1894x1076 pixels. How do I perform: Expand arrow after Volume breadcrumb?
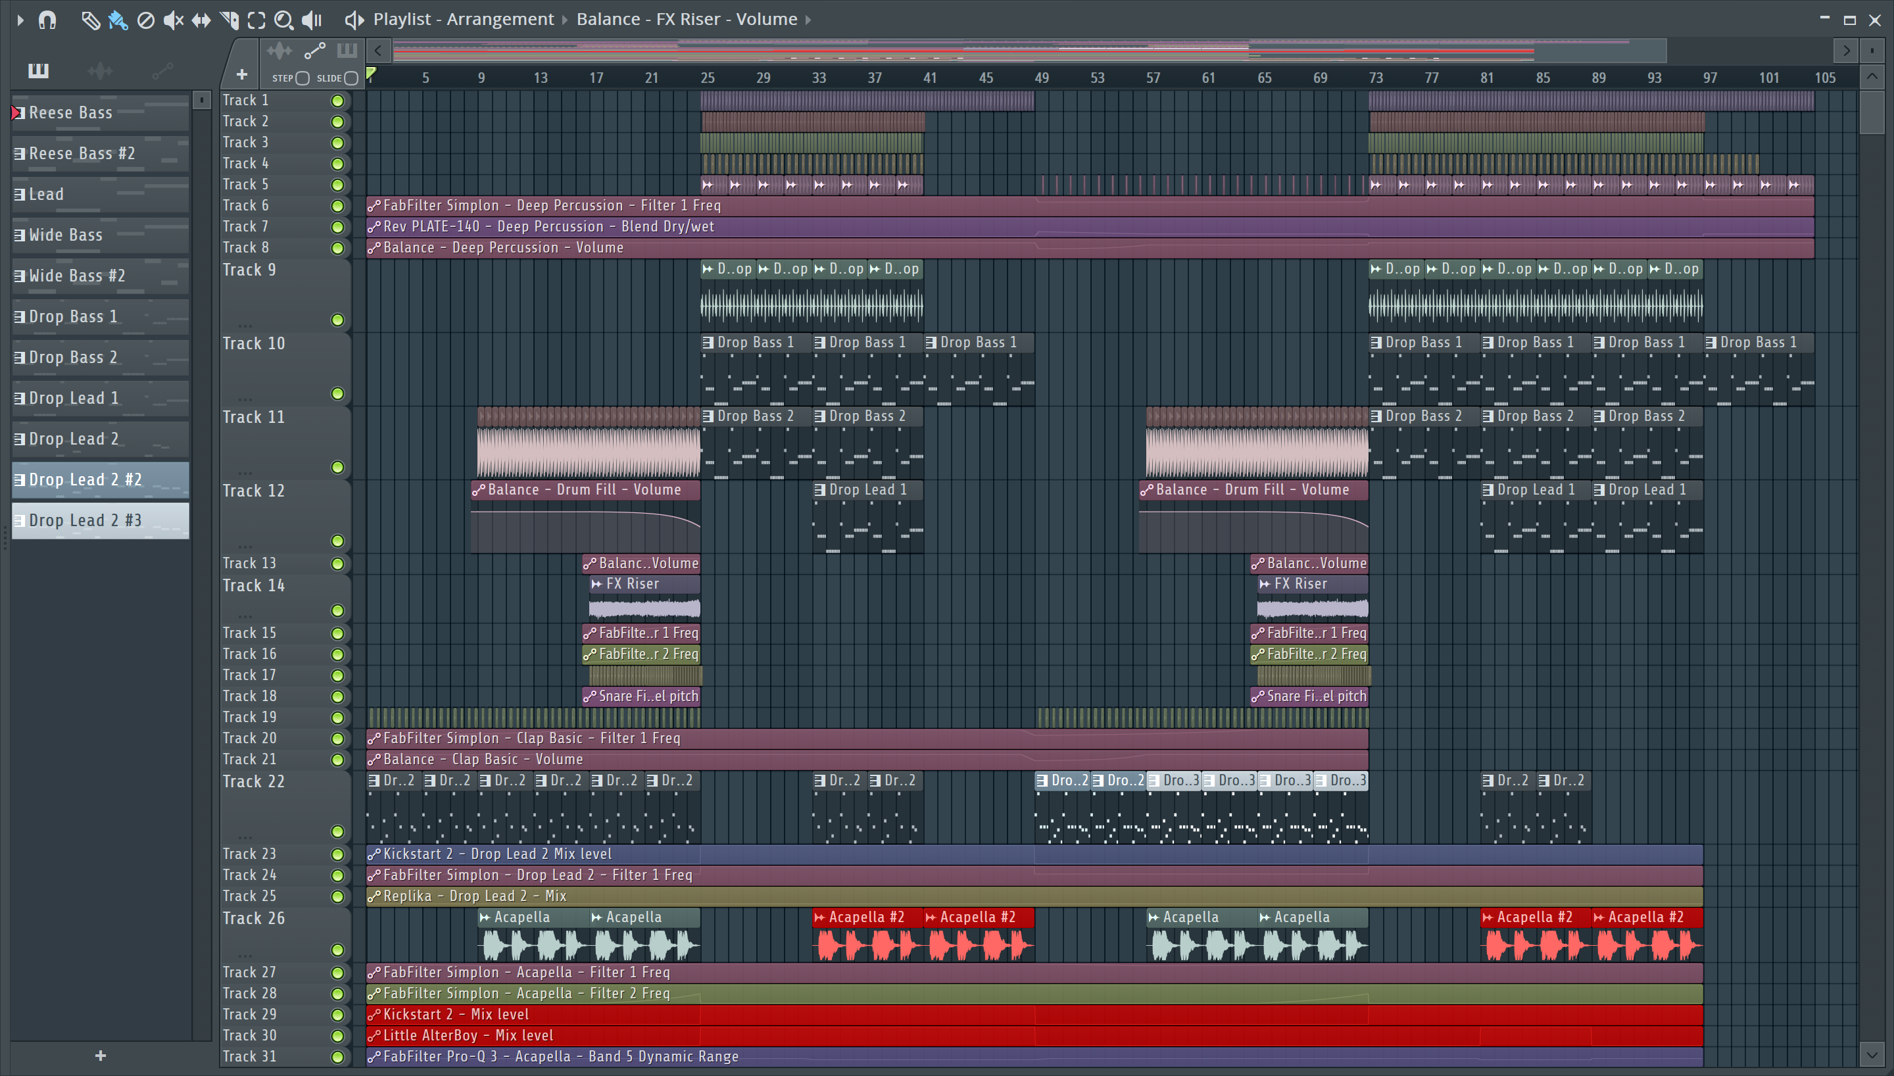pyautogui.click(x=808, y=20)
